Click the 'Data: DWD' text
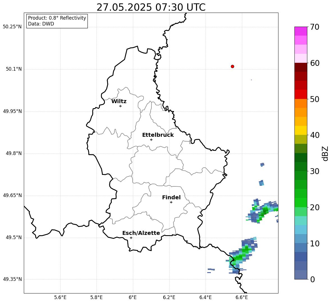 click(41, 24)
